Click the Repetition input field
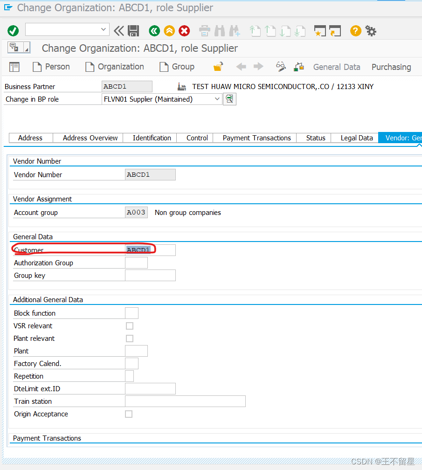Screen dimensions: 422x470 pos(129,376)
